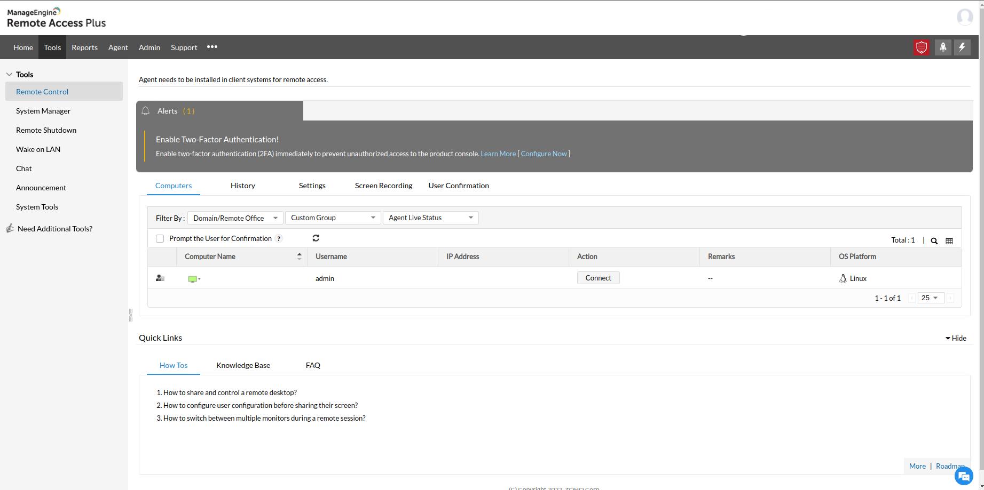Open System Tools in sidebar
Image resolution: width=984 pixels, height=490 pixels.
click(x=37, y=207)
